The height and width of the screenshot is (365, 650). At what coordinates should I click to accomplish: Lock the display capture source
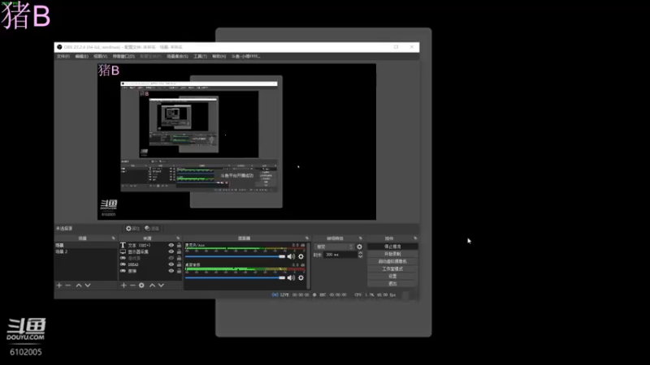(179, 251)
